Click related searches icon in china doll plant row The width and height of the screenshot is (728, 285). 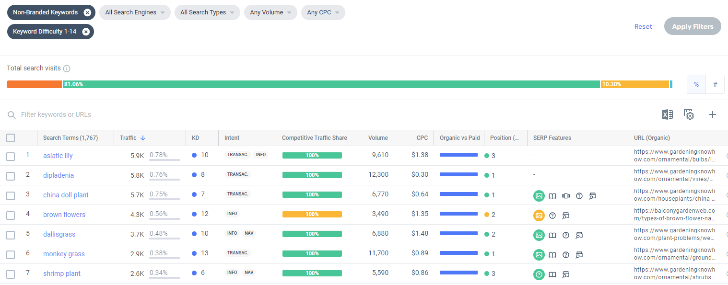point(593,196)
